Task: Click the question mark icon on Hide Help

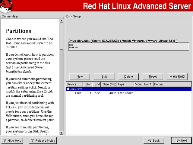Action: tap(5, 140)
